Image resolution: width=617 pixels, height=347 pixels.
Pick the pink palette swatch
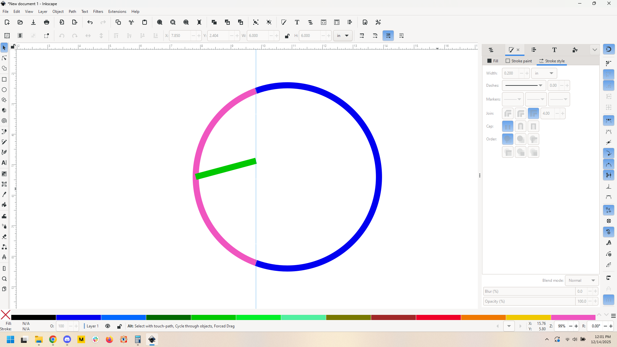click(573, 317)
